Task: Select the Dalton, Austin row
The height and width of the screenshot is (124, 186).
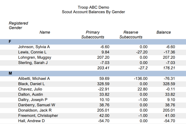Action: [93, 95]
